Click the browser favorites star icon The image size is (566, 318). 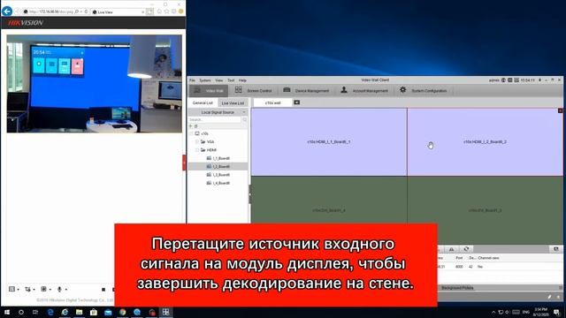[167, 11]
